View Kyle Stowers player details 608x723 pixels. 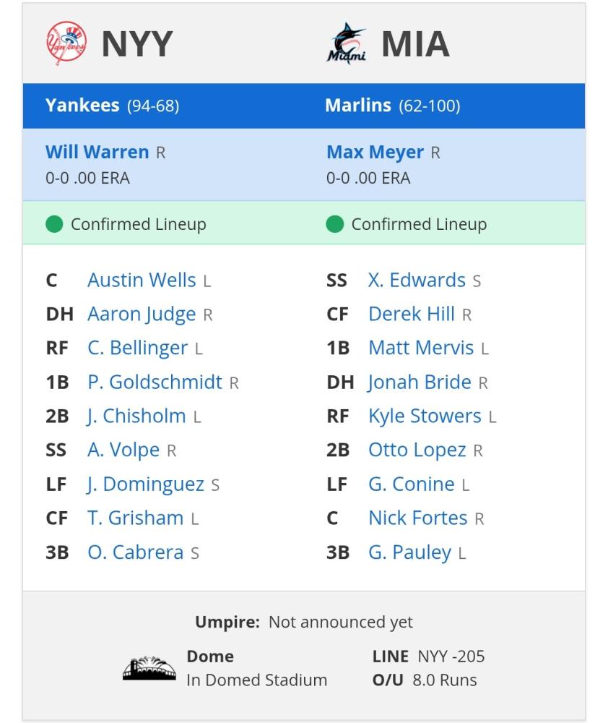point(425,416)
